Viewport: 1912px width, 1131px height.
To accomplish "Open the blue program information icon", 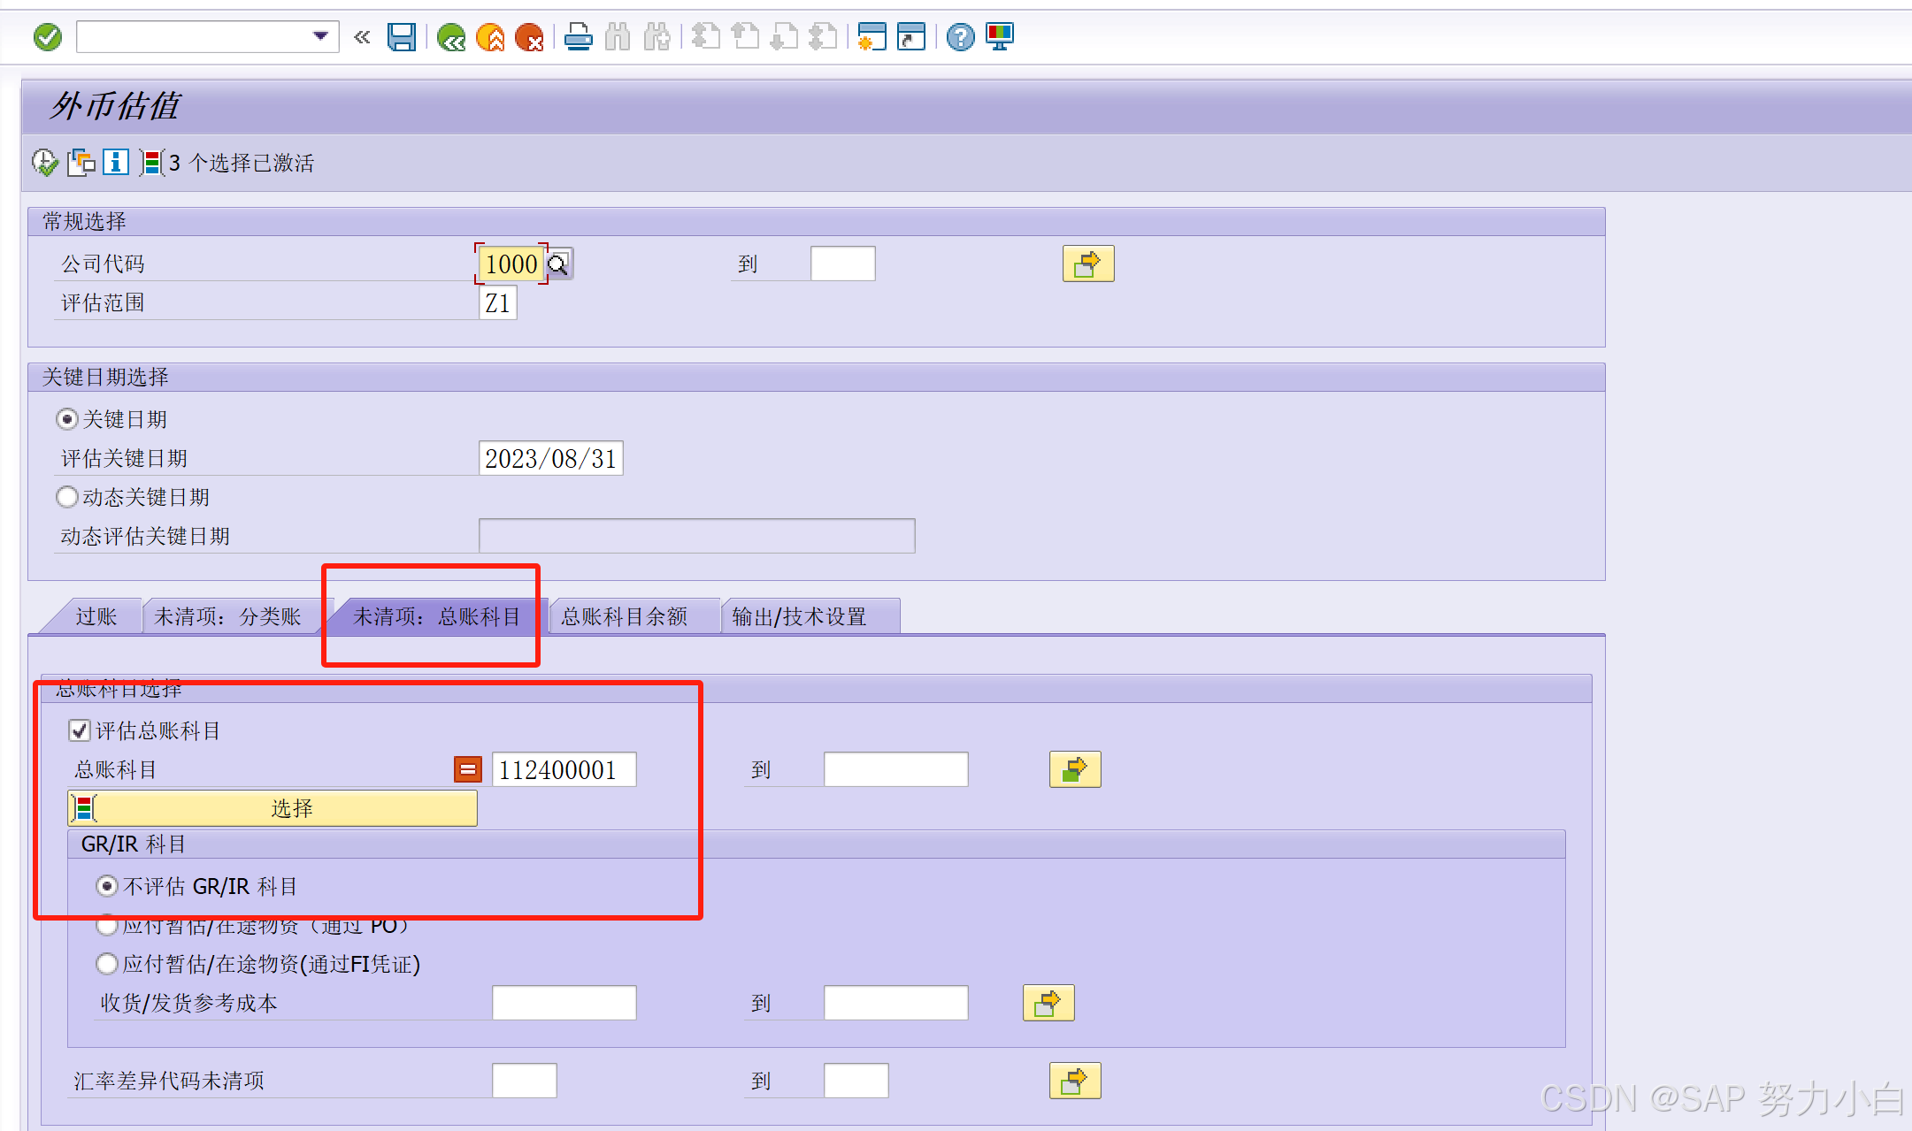I will pyautogui.click(x=116, y=163).
